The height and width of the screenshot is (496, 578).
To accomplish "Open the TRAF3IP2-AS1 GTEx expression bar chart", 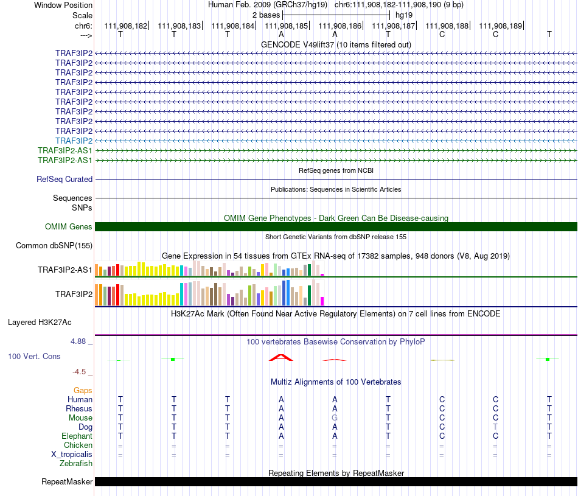I will click(209, 268).
